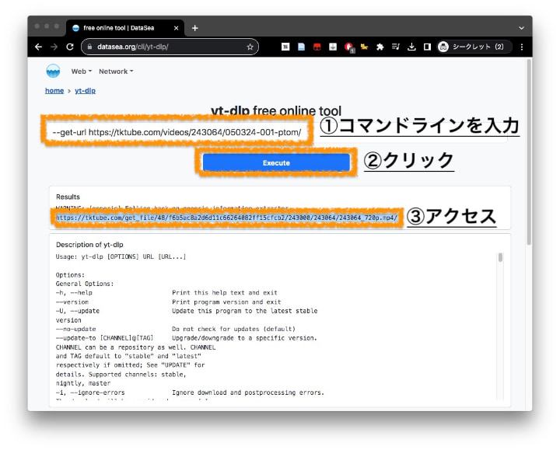Open the tab search chevron
This screenshot has width=560, height=450.
tap(521, 28)
